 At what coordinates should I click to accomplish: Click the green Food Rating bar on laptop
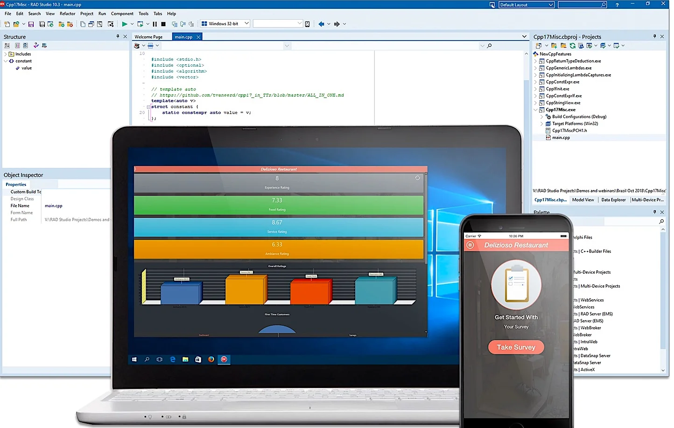click(x=279, y=205)
